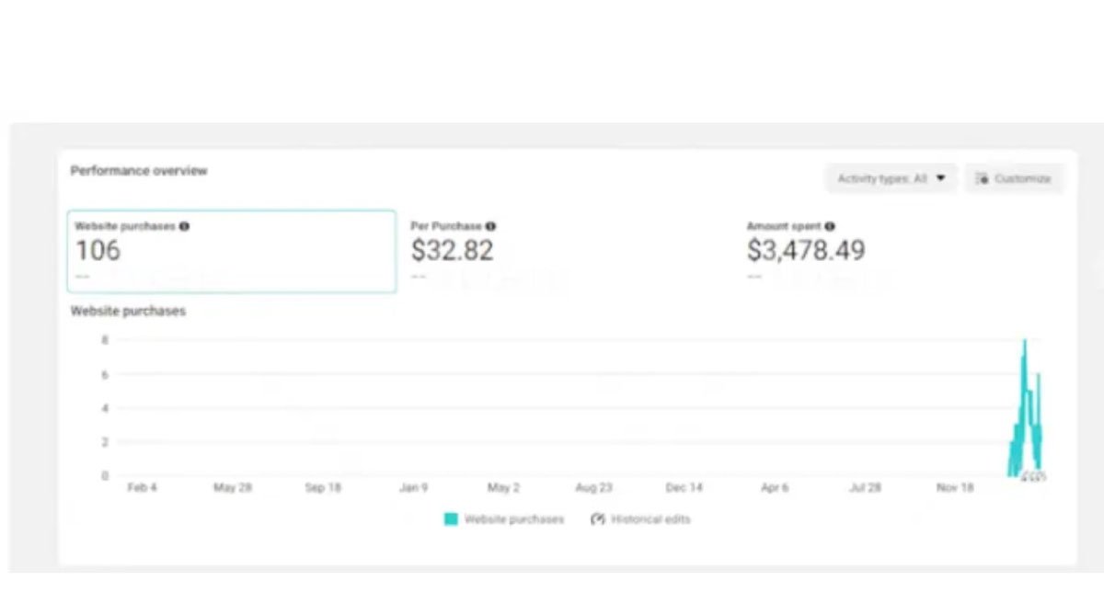
Task: Expand the Activity types dropdown arrow
Action: 940,178
